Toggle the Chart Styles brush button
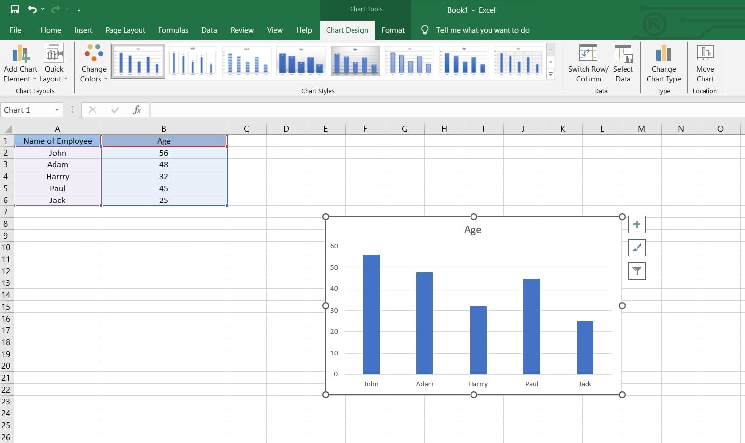This screenshot has height=443, width=745. click(x=636, y=247)
